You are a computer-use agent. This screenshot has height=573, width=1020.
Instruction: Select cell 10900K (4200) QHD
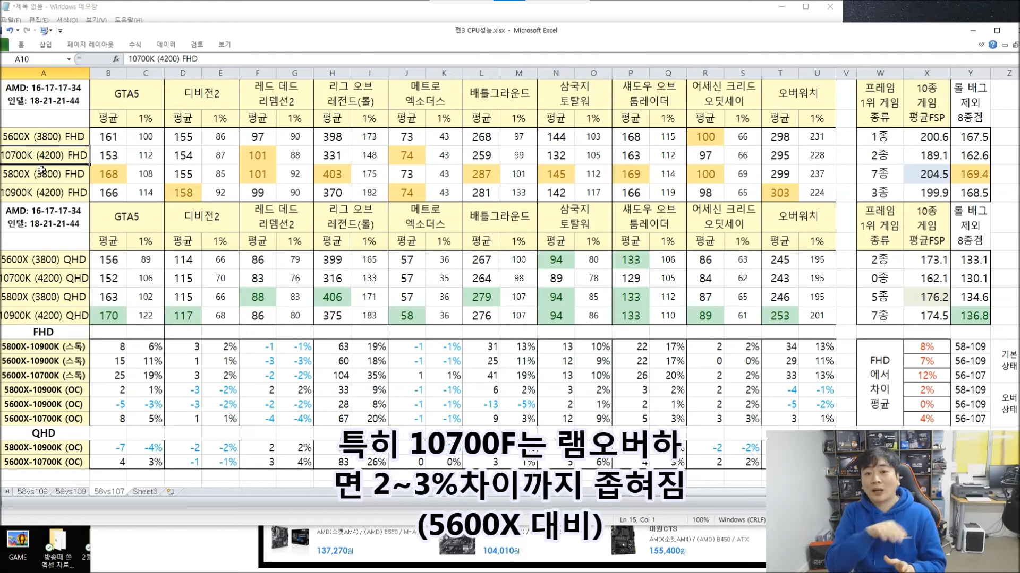pos(44,316)
